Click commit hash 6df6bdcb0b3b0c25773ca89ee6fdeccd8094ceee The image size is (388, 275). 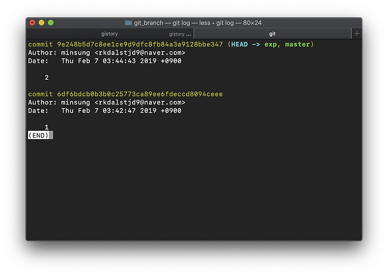tap(140, 94)
